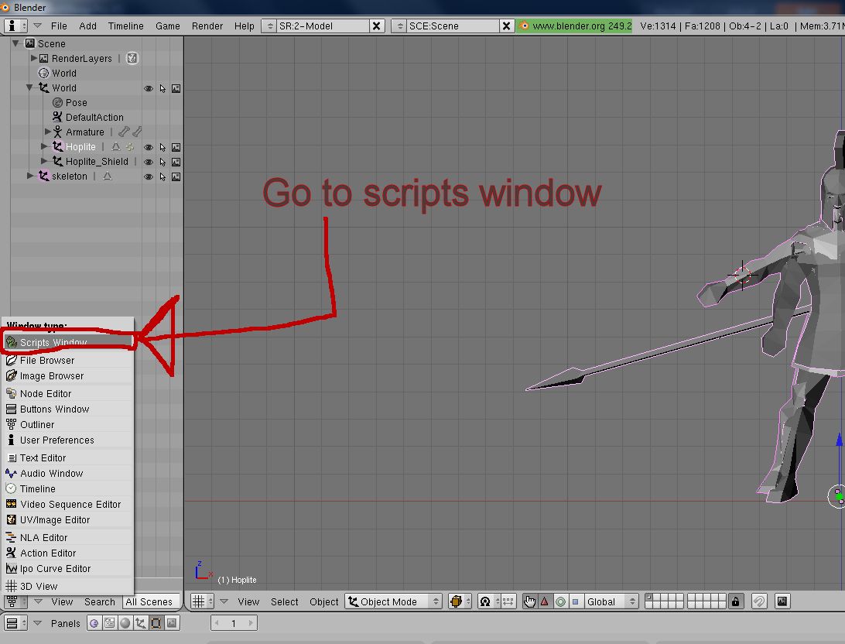Switch to Timeline window type
The width and height of the screenshot is (845, 644).
pyautogui.click(x=68, y=488)
